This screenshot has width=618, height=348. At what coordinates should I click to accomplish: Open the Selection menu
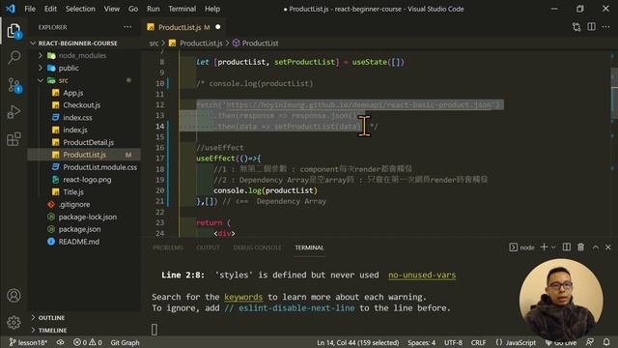(80, 9)
